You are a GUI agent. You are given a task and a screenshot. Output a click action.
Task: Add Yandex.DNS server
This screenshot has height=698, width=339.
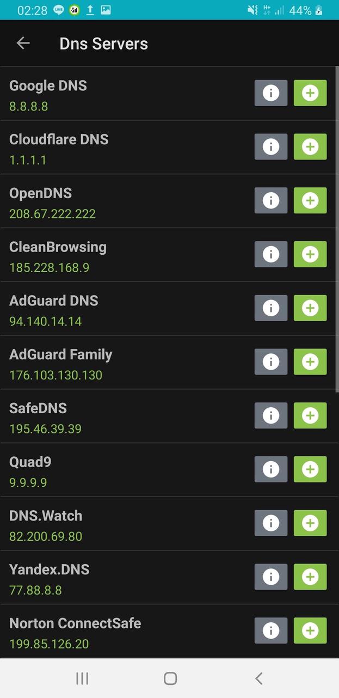pos(310,577)
